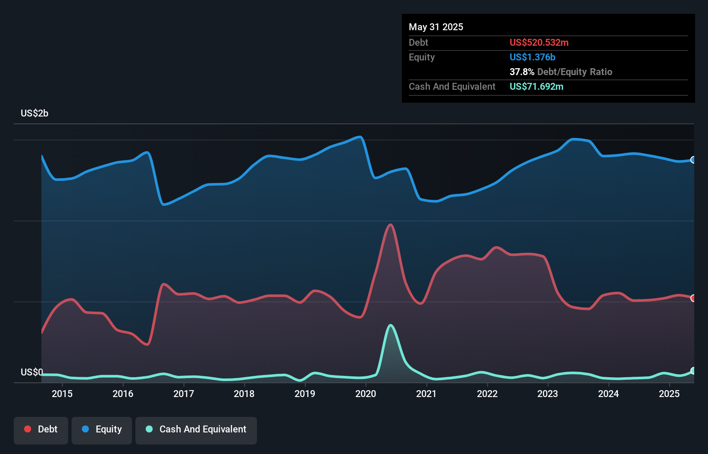Select the teal Cash endpoint marker
This screenshot has height=454, width=708.
coord(693,371)
